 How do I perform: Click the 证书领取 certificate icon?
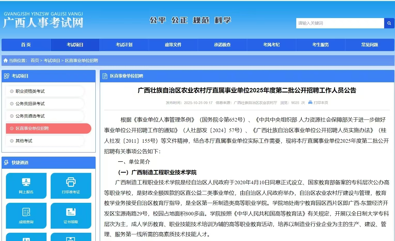71,212
